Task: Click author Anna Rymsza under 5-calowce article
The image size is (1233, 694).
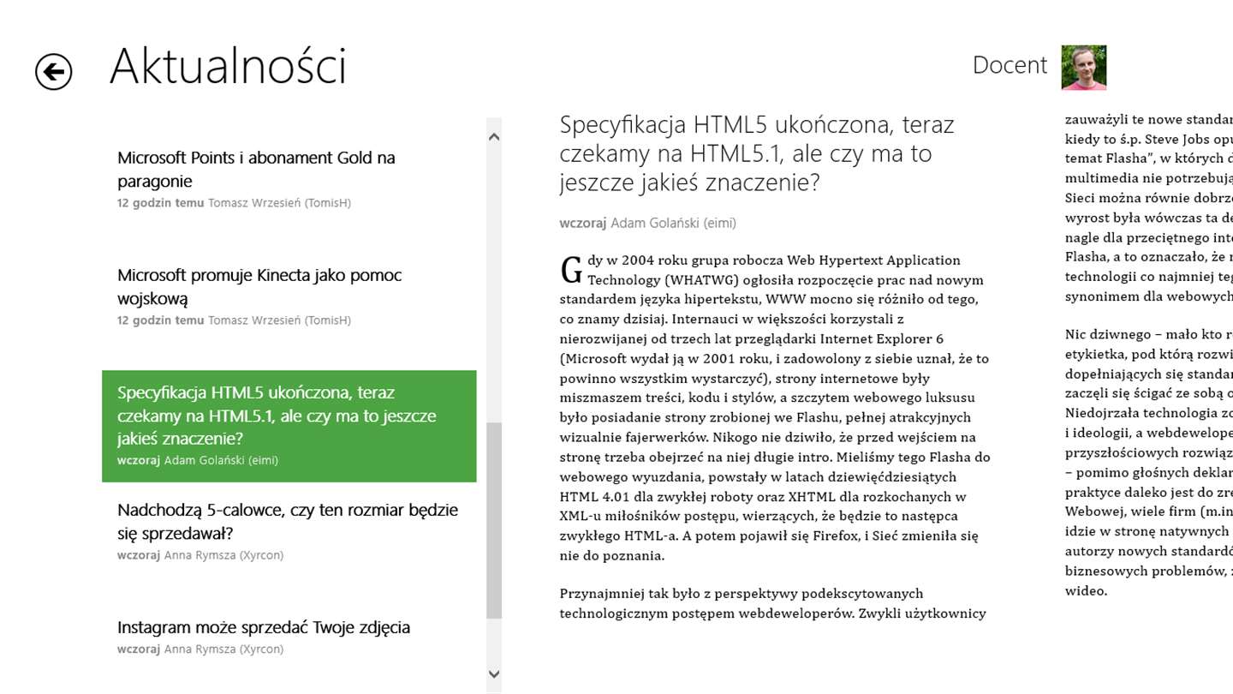Action: pyautogui.click(x=223, y=555)
